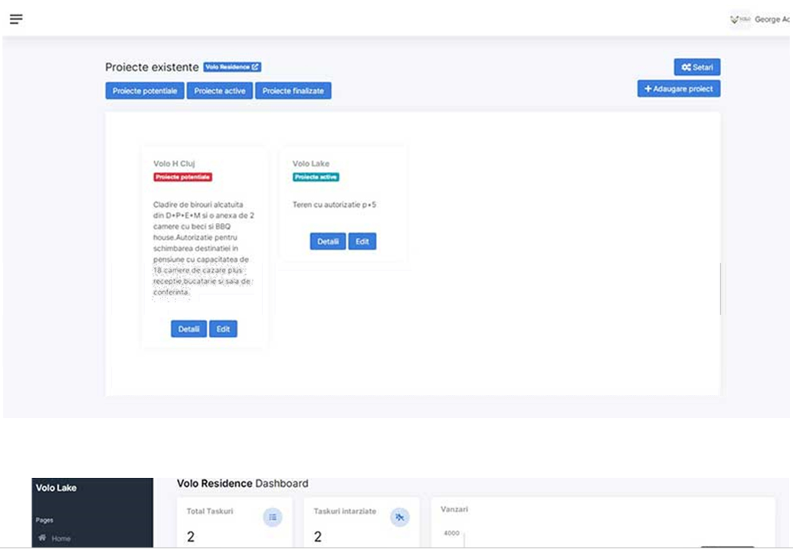Image resolution: width=793 pixels, height=549 pixels.
Task: Click the Volo Residence Dashboard heading
Action: [x=242, y=483]
